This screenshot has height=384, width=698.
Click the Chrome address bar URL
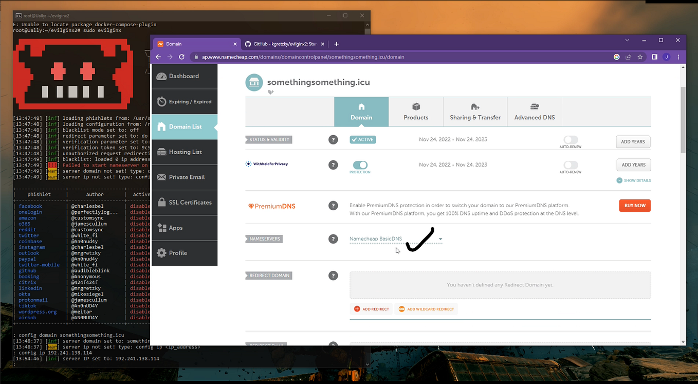pyautogui.click(x=303, y=57)
